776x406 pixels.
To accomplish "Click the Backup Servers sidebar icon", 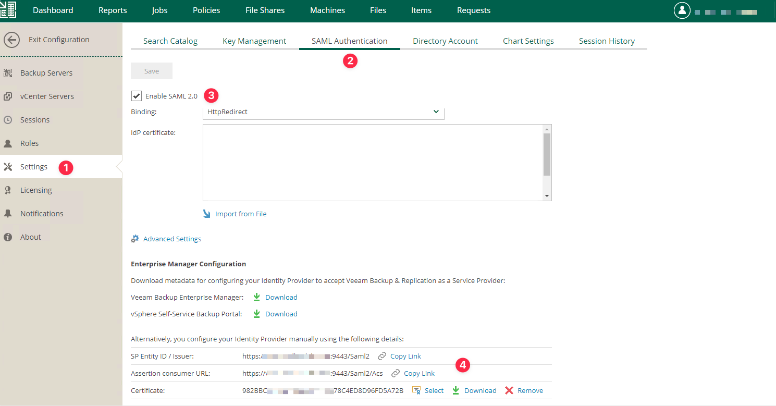I will click(x=8, y=73).
